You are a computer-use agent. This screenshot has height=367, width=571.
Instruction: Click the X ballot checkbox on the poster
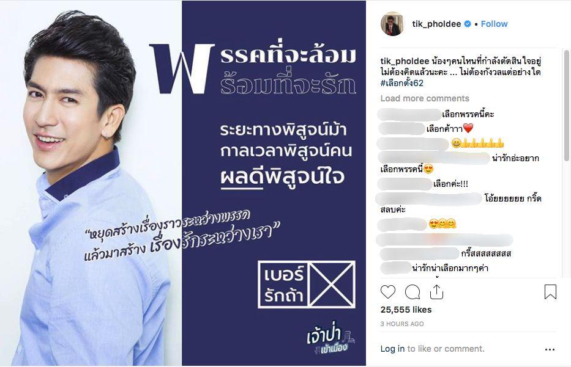pyautogui.click(x=332, y=285)
